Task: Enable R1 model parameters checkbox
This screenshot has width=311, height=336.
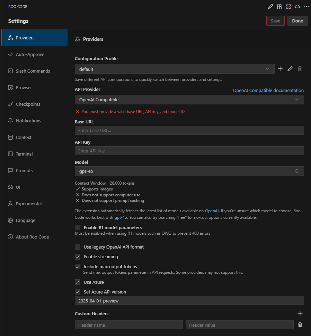Action: click(x=78, y=227)
